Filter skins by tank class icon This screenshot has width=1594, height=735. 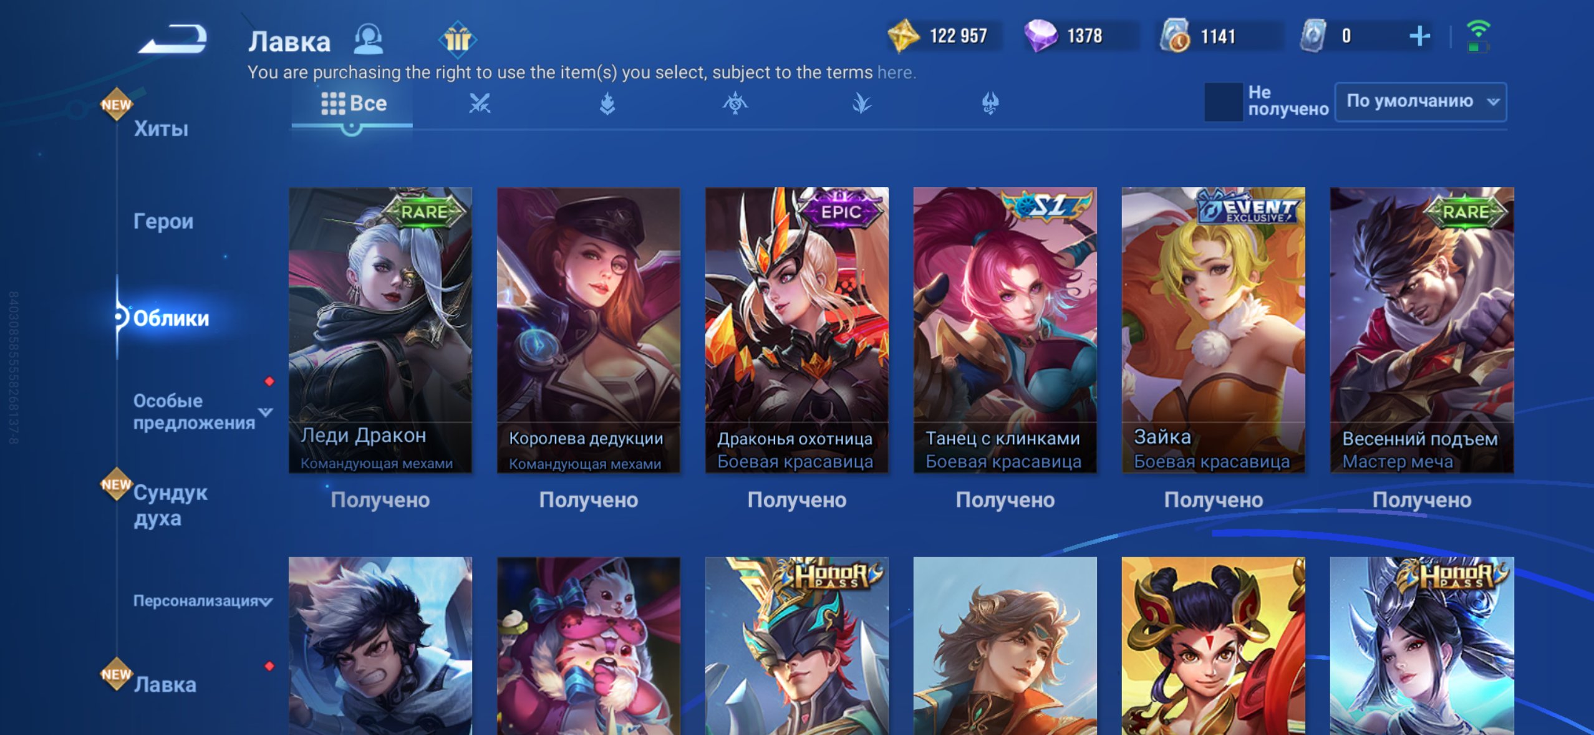[990, 103]
